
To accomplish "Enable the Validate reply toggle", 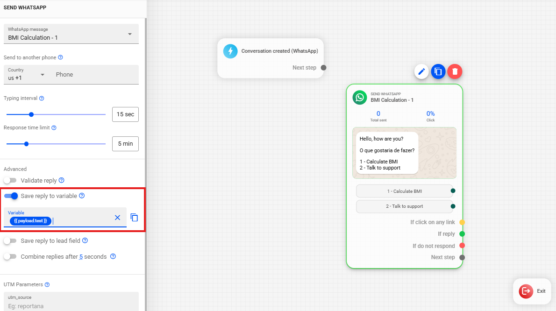I will [10, 180].
